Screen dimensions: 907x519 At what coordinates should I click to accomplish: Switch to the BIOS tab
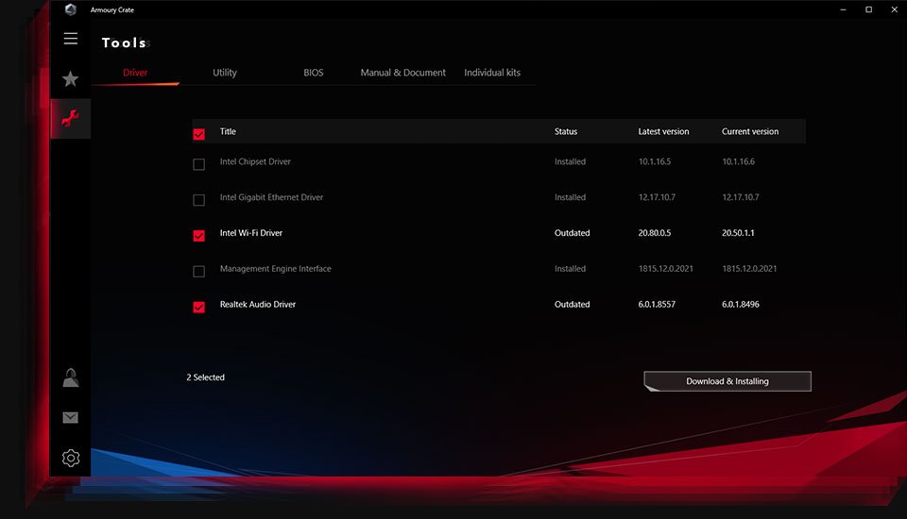[x=314, y=73]
